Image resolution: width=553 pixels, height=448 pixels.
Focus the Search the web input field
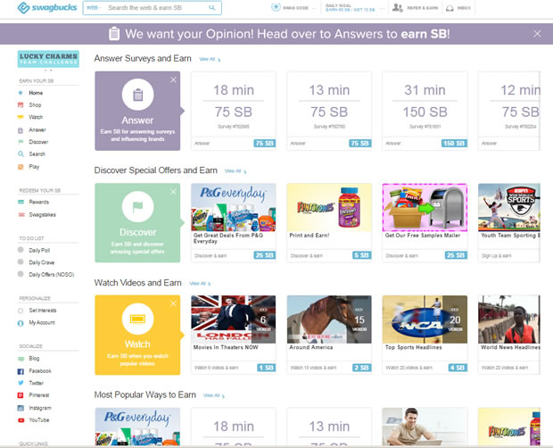(x=155, y=8)
